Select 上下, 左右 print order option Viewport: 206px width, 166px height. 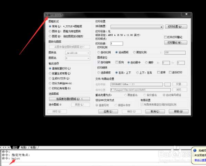pos(137,73)
